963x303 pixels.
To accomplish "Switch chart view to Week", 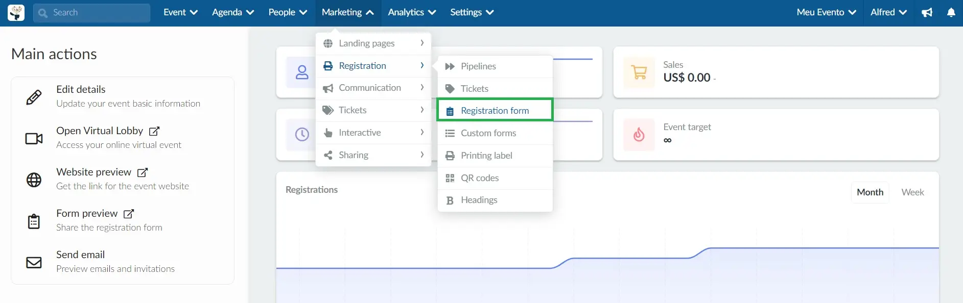I will [x=912, y=192].
